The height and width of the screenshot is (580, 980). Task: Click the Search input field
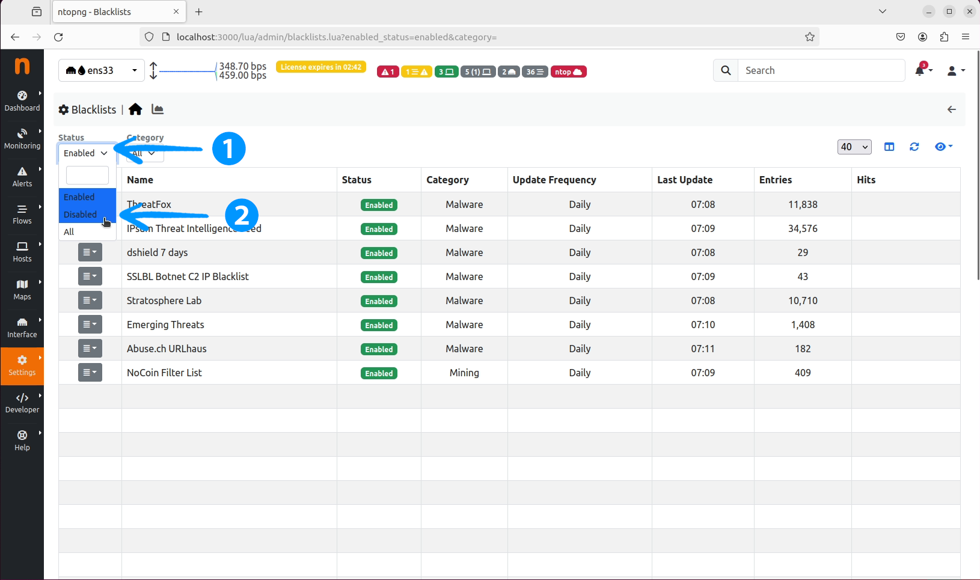click(x=821, y=70)
